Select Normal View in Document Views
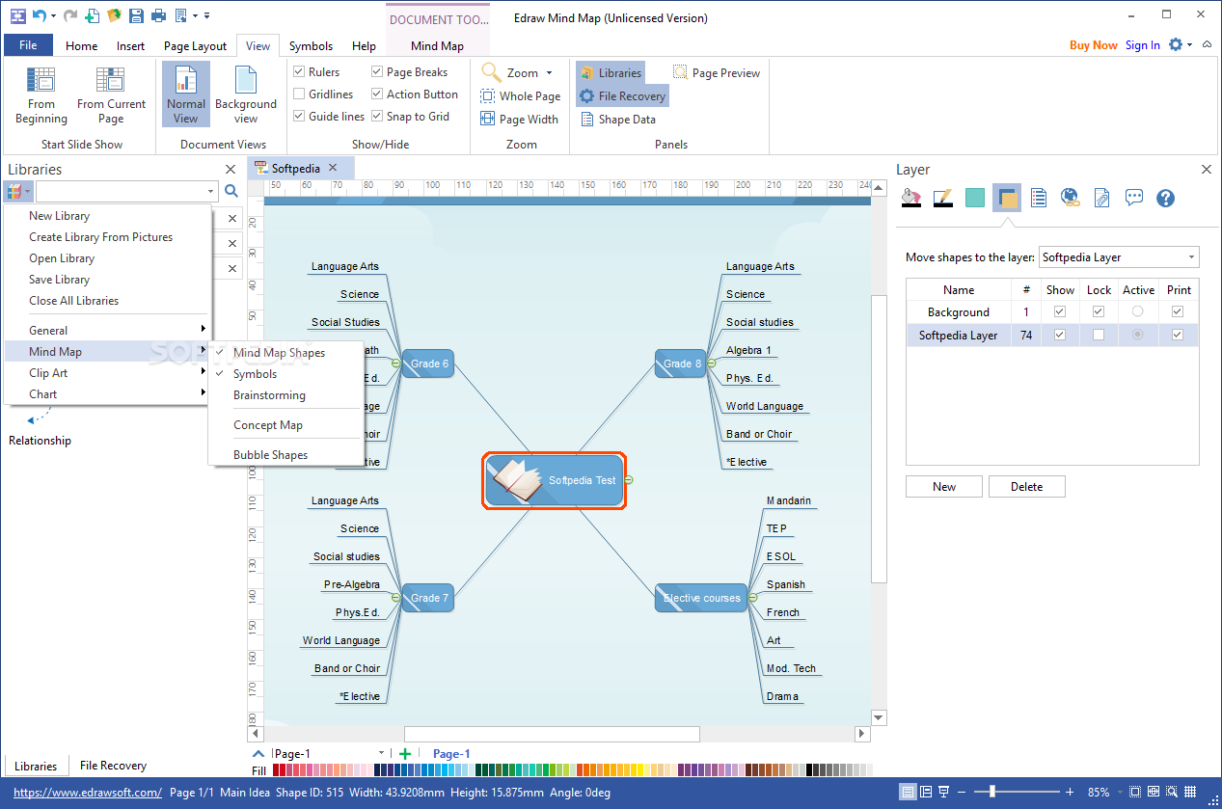 pos(186,95)
